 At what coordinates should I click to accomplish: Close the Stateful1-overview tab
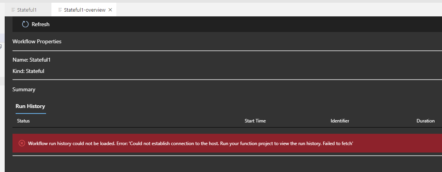tap(110, 10)
